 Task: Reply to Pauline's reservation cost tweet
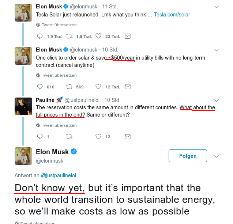[40, 137]
